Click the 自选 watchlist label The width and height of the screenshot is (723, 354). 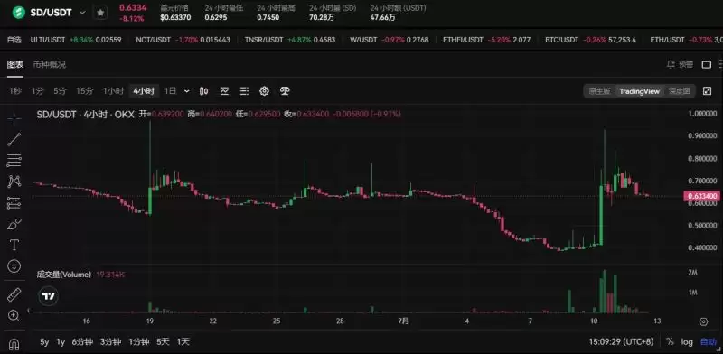(14, 40)
